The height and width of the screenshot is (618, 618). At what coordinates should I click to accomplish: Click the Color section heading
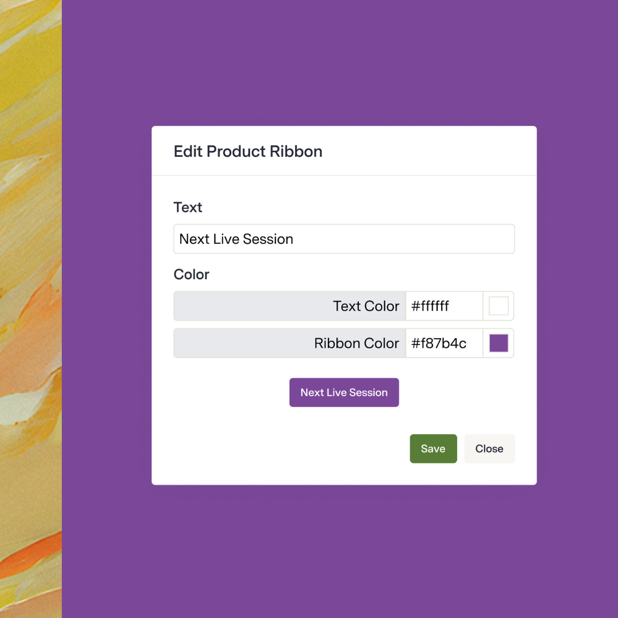pyautogui.click(x=191, y=275)
